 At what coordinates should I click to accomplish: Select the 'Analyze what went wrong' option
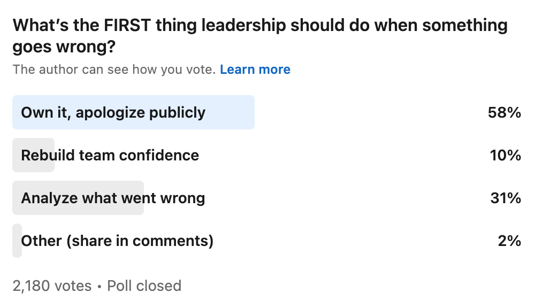click(x=267, y=198)
